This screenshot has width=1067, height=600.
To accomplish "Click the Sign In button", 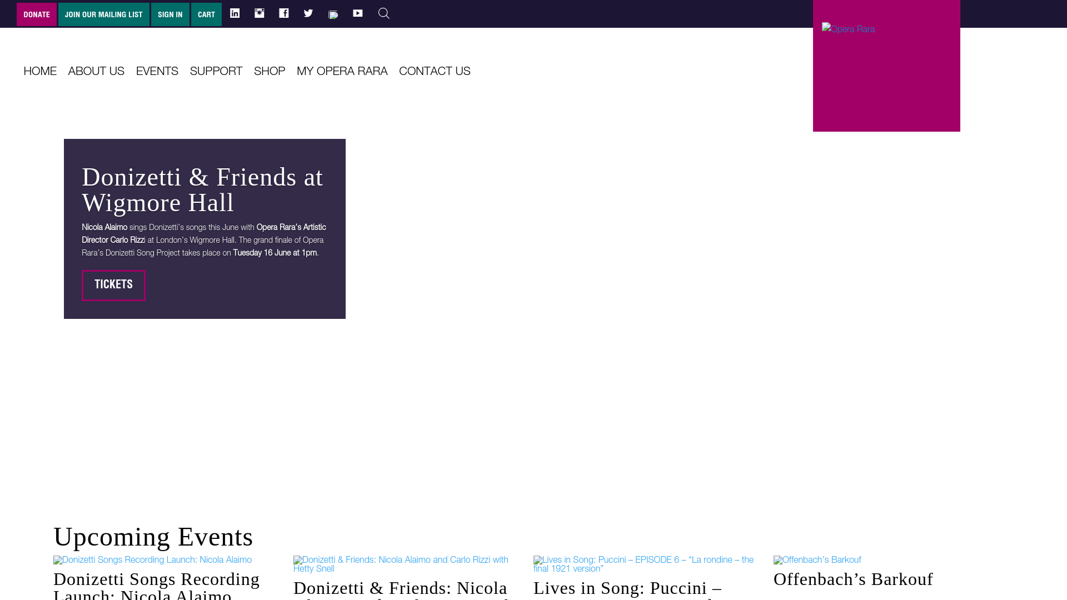I will click(x=170, y=14).
